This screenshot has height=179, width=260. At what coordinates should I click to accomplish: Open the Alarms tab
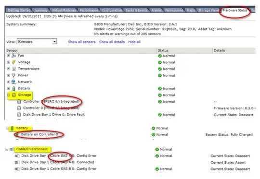point(156,10)
